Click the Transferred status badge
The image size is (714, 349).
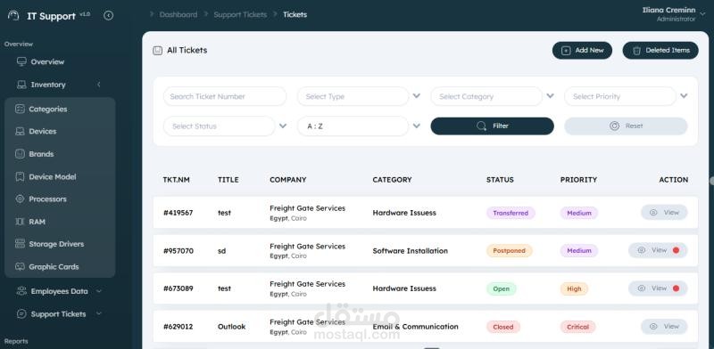511,213
